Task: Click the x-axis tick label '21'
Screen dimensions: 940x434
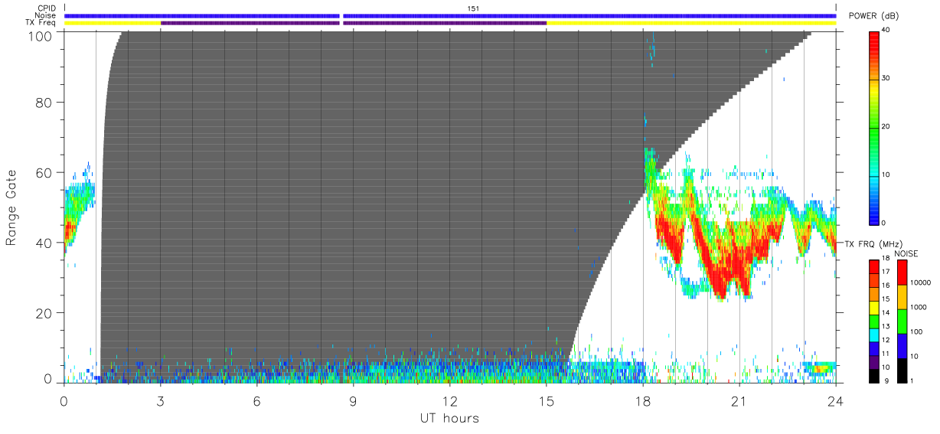Action: (x=739, y=400)
